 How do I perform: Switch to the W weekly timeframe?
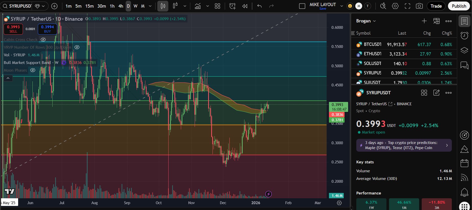(135, 6)
